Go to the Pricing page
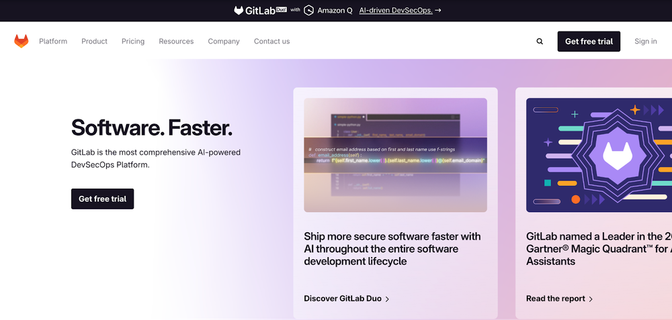The width and height of the screenshot is (672, 320). [133, 42]
